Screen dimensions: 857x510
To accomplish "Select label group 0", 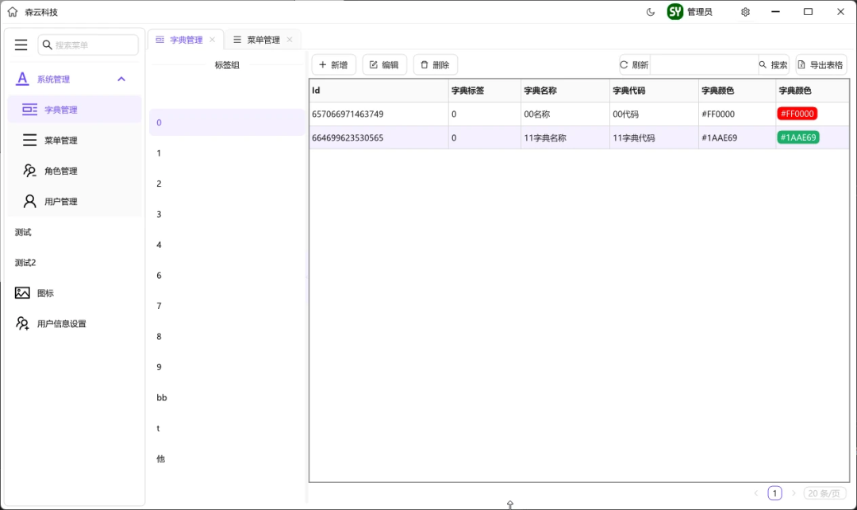I will (x=227, y=122).
